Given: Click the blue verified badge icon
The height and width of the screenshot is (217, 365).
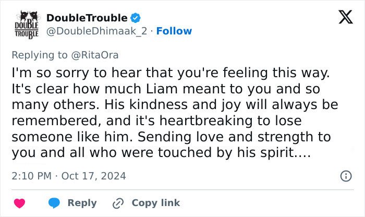Looking at the screenshot, I should pos(136,18).
